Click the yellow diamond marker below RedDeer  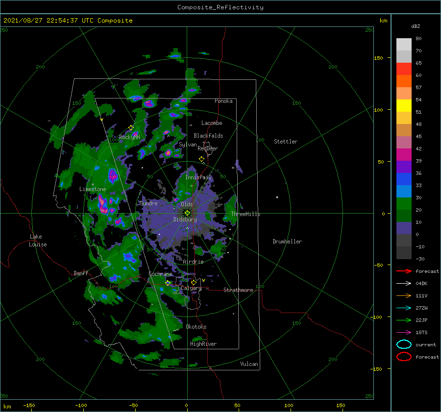(201, 159)
